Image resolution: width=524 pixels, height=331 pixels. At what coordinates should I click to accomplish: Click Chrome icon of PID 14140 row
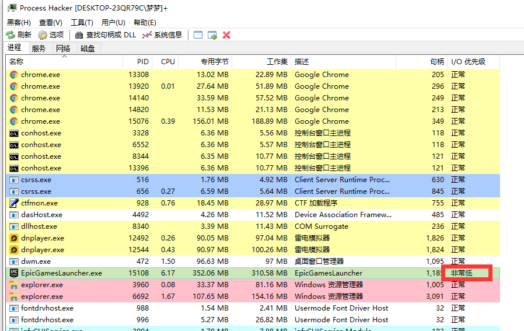(13, 98)
